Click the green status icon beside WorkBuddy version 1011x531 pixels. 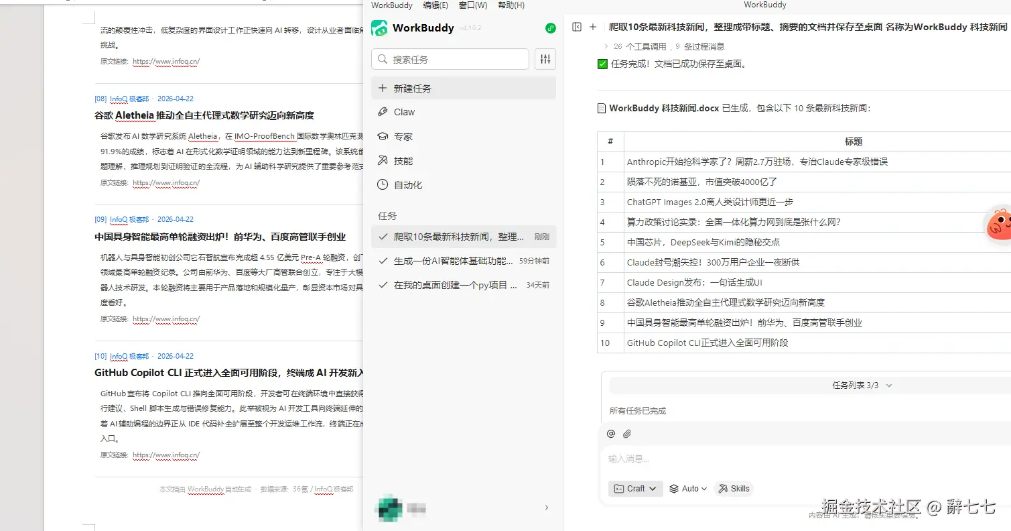click(551, 28)
